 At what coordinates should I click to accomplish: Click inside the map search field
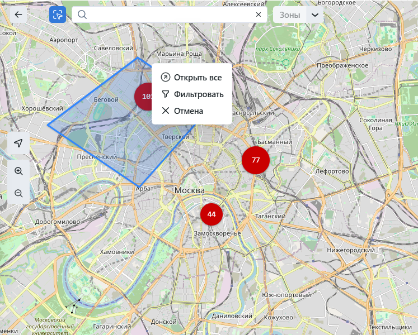point(168,15)
